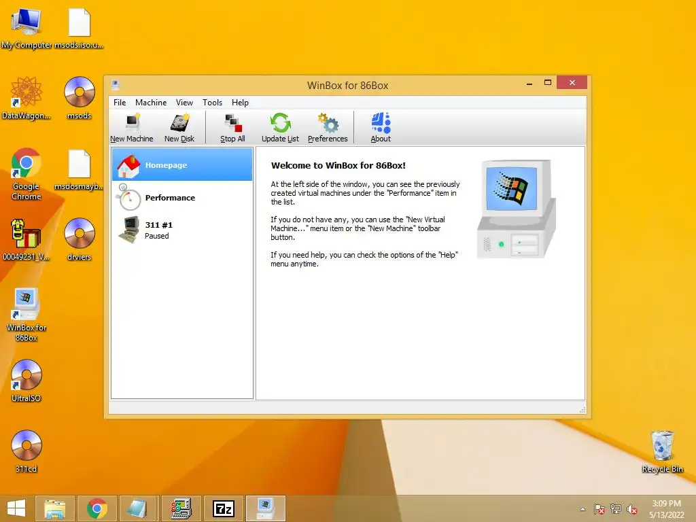This screenshot has width=696, height=522.
Task: Open the Help menu
Action: coord(240,103)
